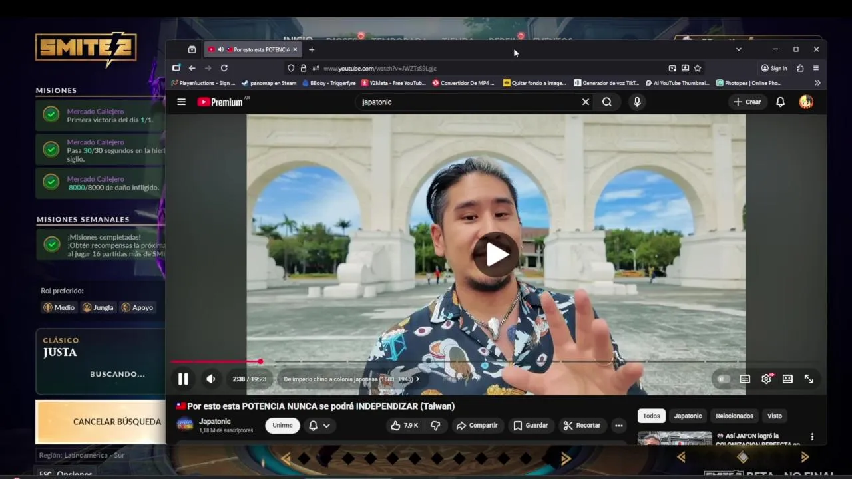Toggle subtitles with the captions icon
This screenshot has height=479, width=852.
click(745, 379)
